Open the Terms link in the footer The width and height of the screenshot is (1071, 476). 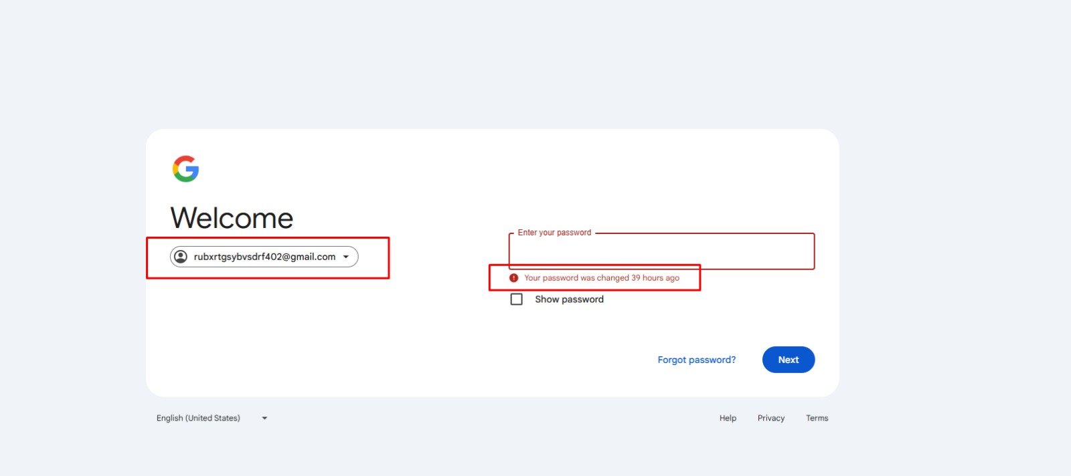point(817,418)
